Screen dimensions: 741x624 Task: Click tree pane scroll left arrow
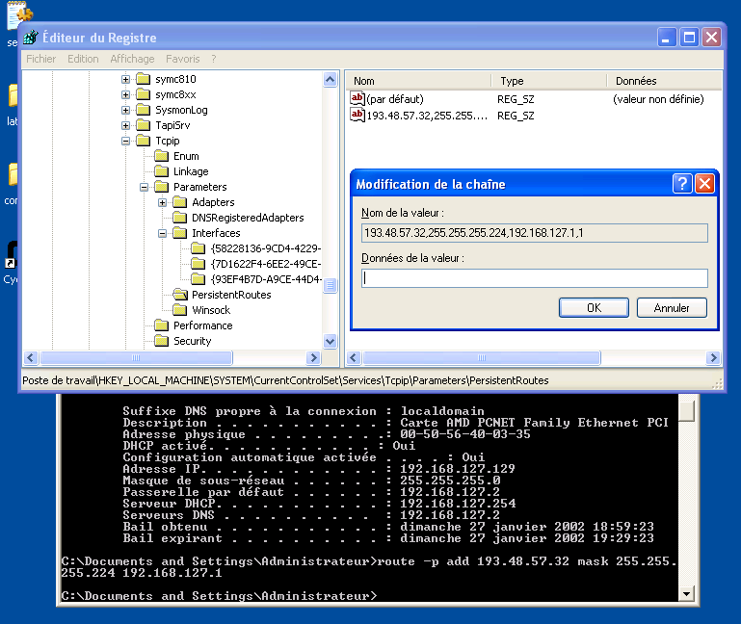pos(31,357)
